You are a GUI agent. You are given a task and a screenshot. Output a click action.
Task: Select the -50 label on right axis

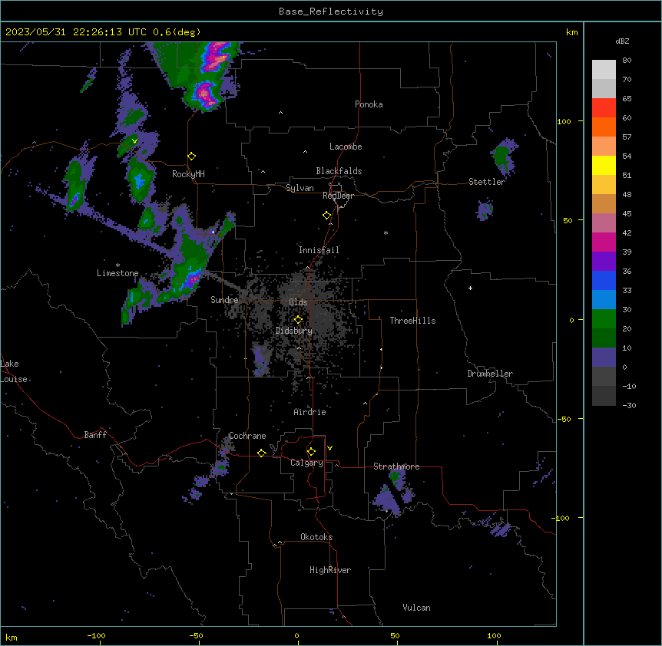click(564, 419)
